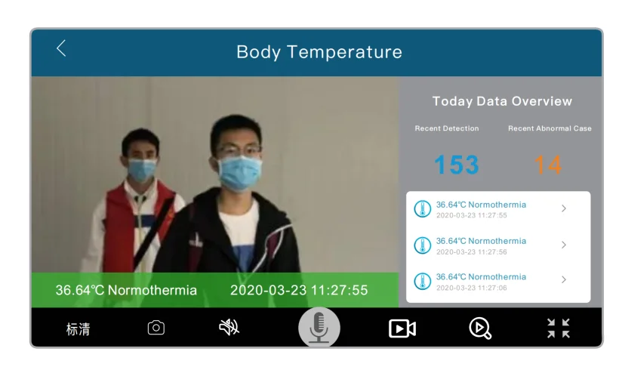Select the Recent Abnormal Case count 14
The height and width of the screenshot is (370, 619).
[548, 165]
